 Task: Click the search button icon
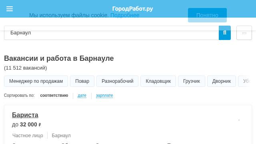(225, 33)
